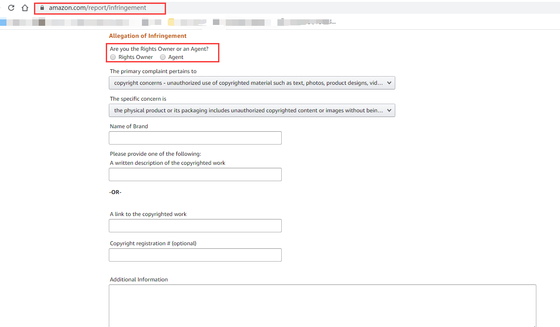The height and width of the screenshot is (327, 560).
Task: Select the Rights Owner radio button
Action: (x=113, y=57)
